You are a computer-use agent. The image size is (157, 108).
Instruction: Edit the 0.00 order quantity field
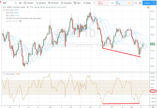point(112,3)
